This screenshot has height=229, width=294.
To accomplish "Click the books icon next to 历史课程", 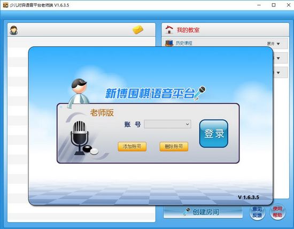I will [169, 43].
